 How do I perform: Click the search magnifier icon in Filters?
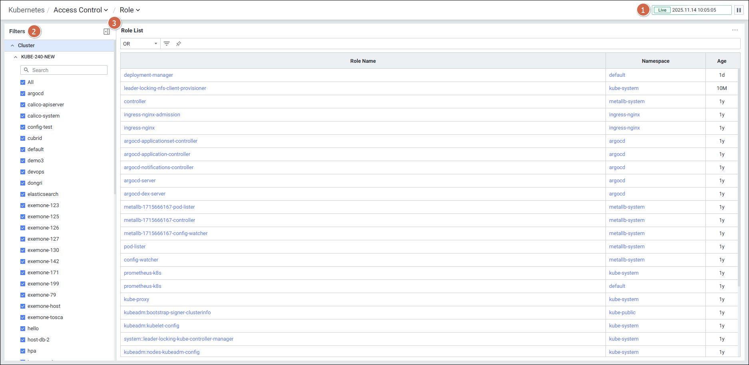tap(26, 70)
